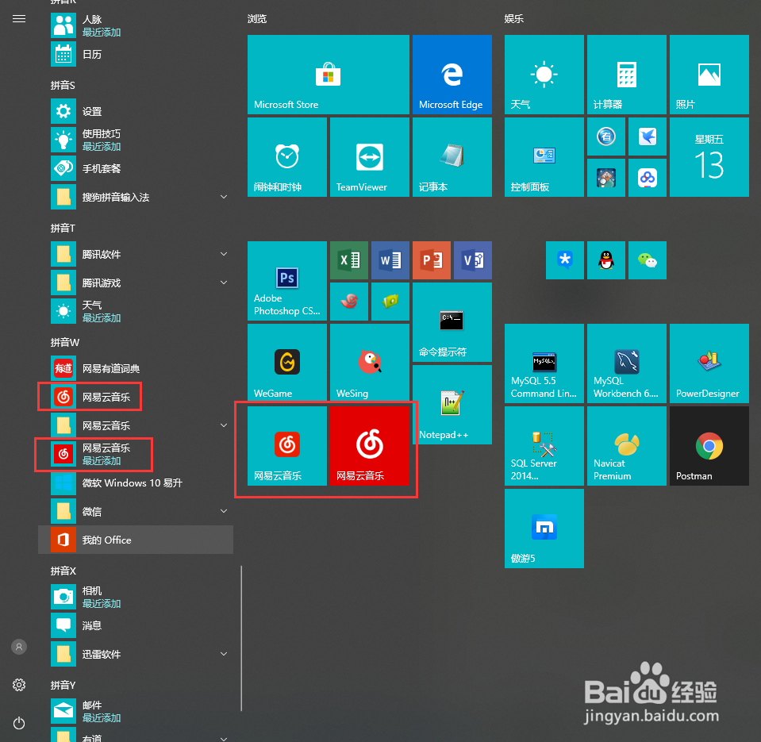Click the 拼音W group heading
The width and height of the screenshot is (761, 742).
pyautogui.click(x=64, y=343)
